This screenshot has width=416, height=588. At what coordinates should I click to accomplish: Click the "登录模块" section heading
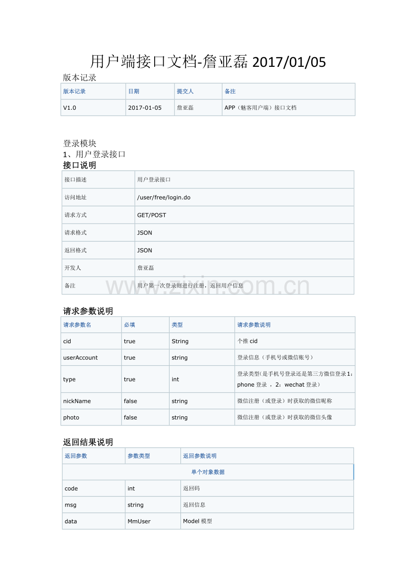point(80,144)
